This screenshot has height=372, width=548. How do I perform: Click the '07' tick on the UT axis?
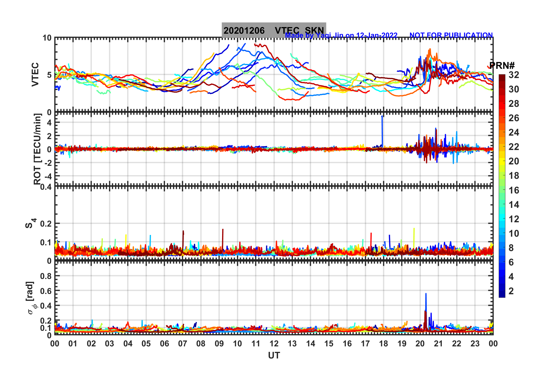click(x=183, y=343)
